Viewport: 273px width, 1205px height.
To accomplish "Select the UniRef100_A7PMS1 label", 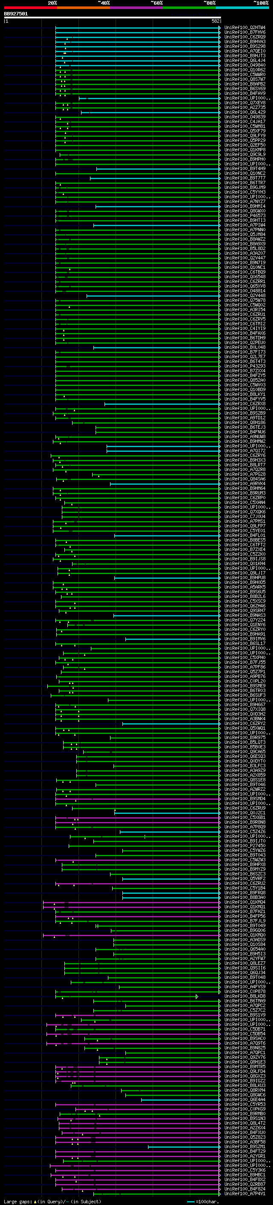I will pos(245,521).
